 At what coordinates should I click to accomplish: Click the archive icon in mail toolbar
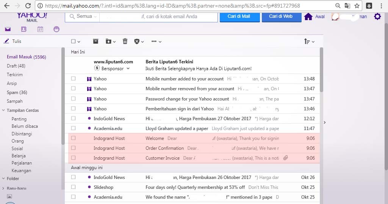coord(95,41)
